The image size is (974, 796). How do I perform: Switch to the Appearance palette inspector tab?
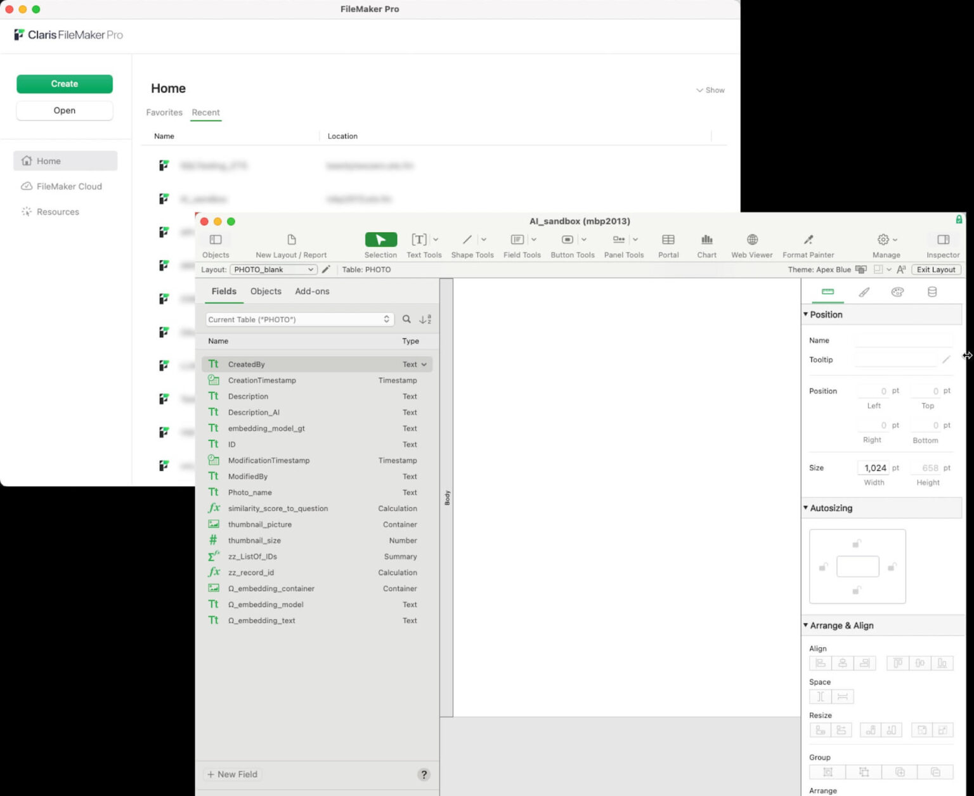pos(897,292)
